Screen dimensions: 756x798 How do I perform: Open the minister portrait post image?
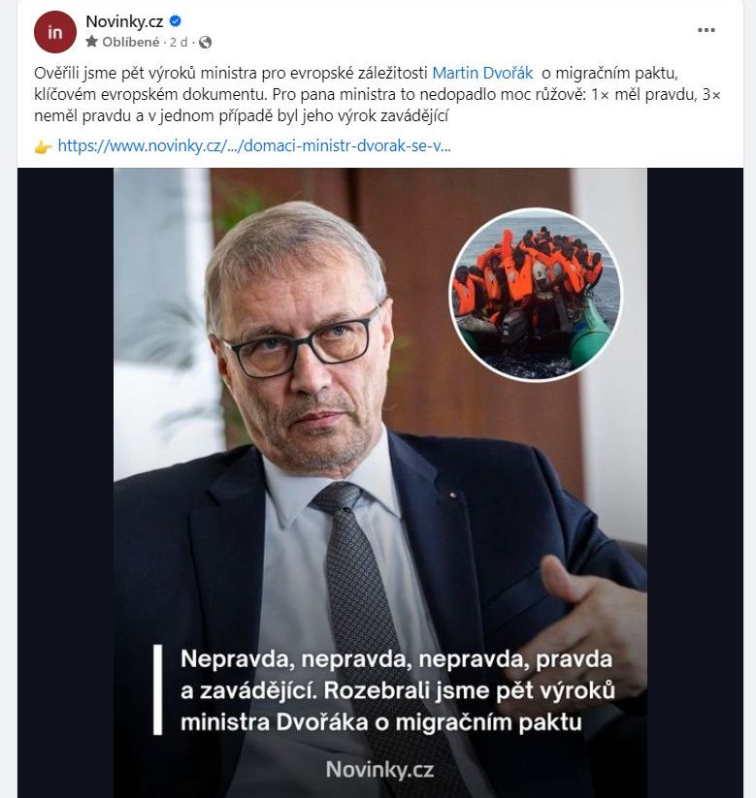pos(380,483)
